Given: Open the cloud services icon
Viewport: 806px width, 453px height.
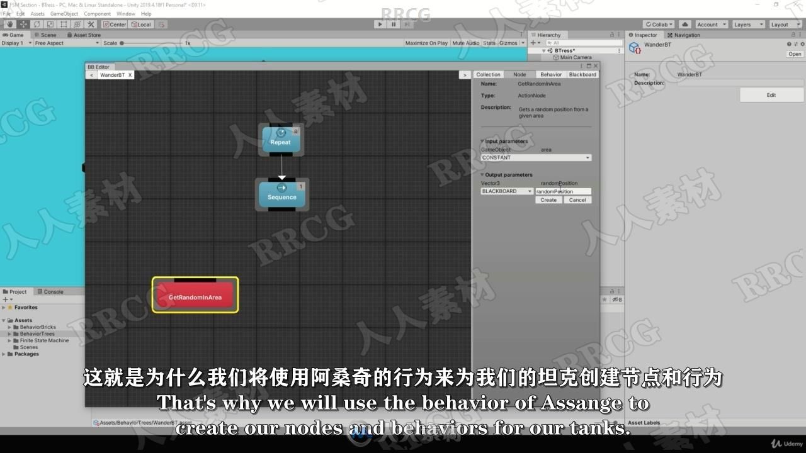Looking at the screenshot, I should pos(685,25).
